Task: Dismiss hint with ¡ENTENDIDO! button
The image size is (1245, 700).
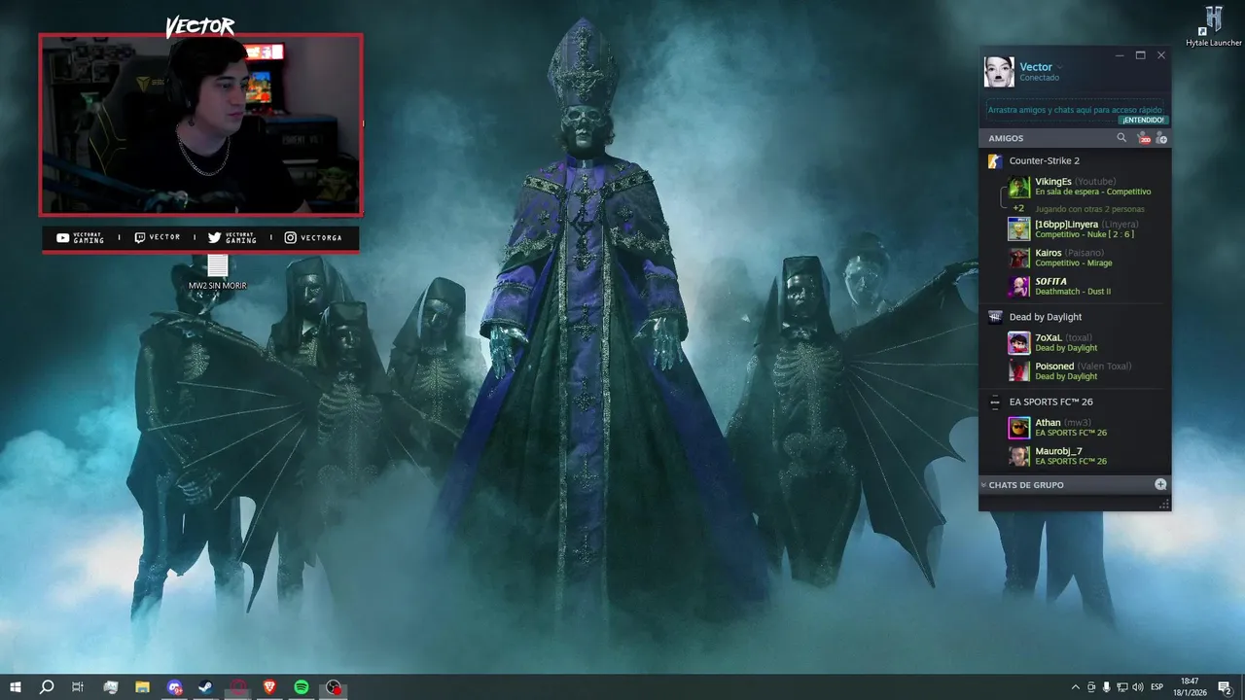Action: 1144,120
